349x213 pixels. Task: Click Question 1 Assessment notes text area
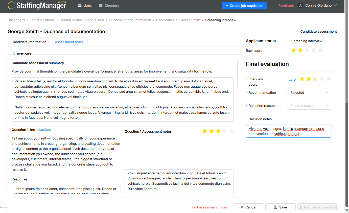179,181
